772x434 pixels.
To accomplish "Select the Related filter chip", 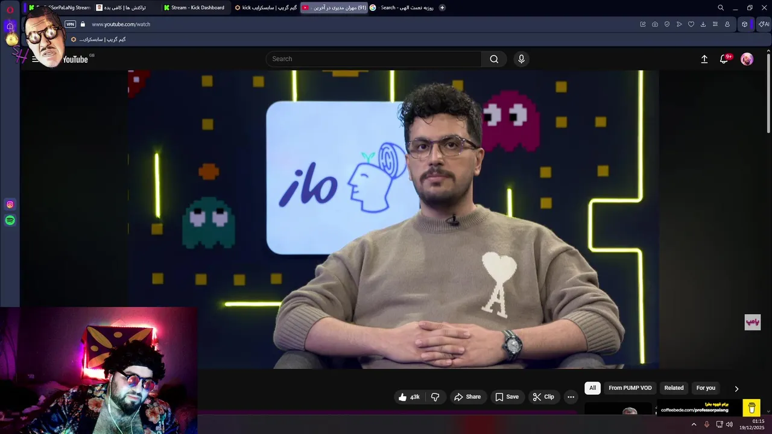I will pyautogui.click(x=674, y=388).
